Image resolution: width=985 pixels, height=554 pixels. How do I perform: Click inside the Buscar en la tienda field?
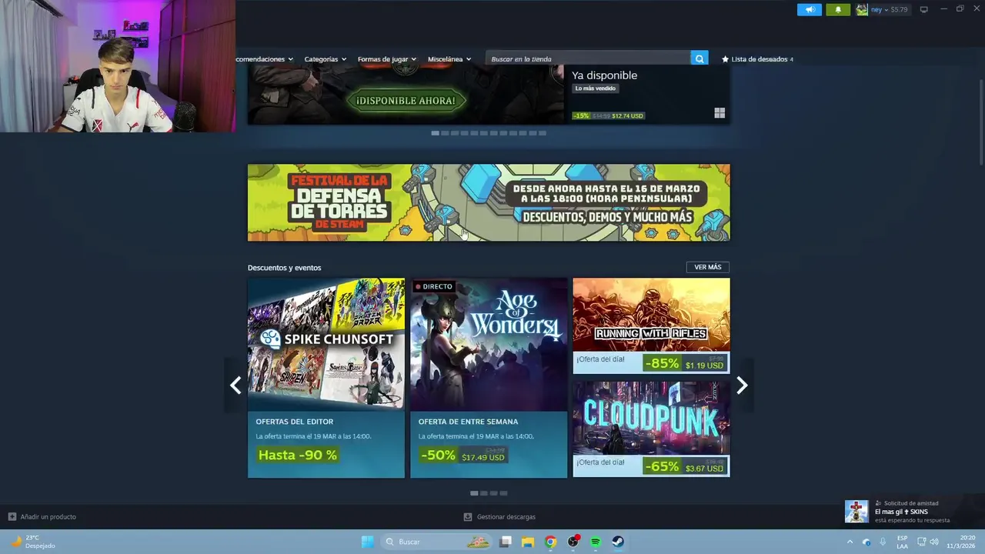click(588, 58)
